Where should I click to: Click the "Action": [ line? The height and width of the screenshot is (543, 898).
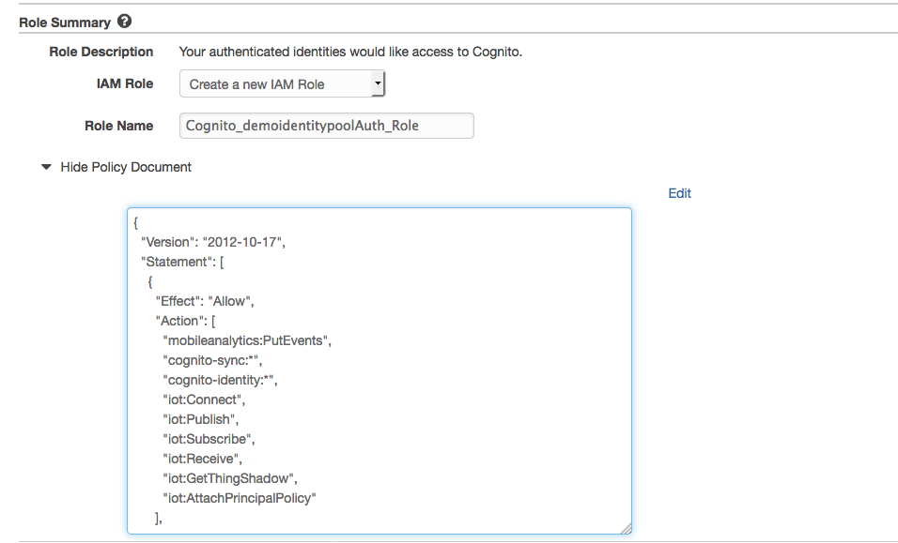point(185,322)
